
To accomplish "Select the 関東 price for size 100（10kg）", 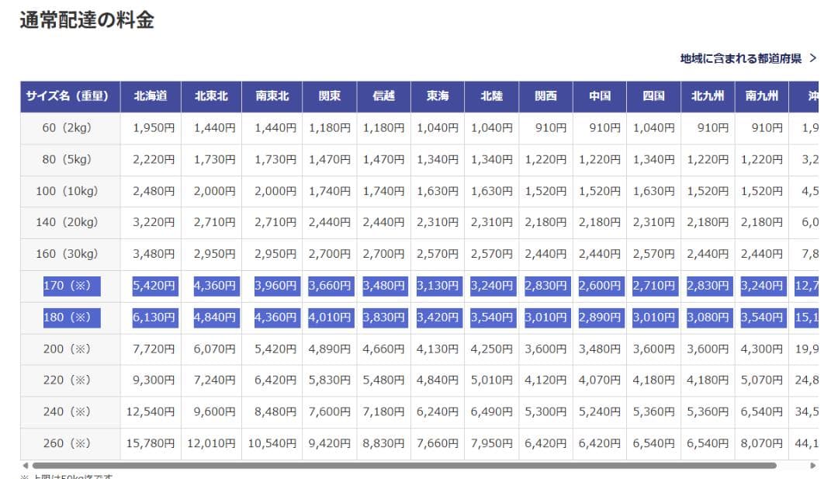I will tap(330, 191).
